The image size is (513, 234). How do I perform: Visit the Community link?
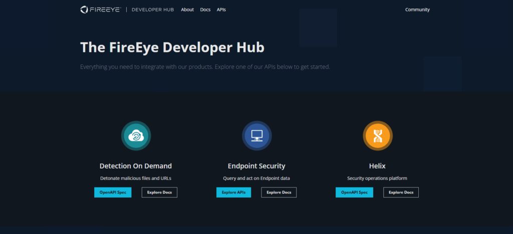417,9
